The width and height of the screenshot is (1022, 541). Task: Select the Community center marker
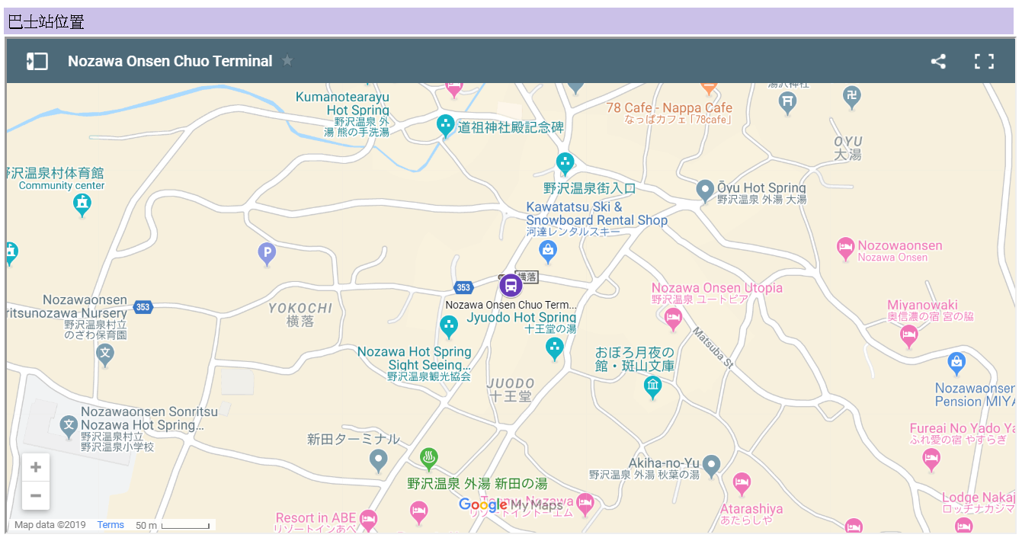click(82, 204)
